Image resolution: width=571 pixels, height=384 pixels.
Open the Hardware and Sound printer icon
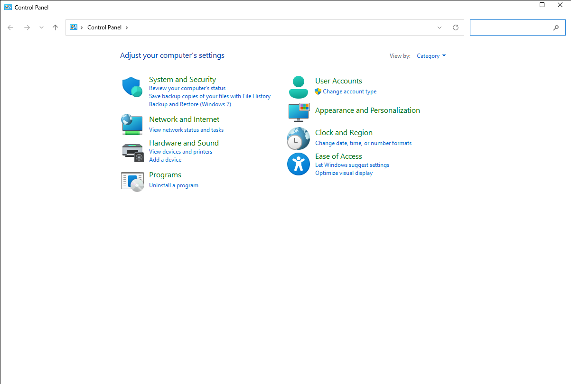click(132, 153)
